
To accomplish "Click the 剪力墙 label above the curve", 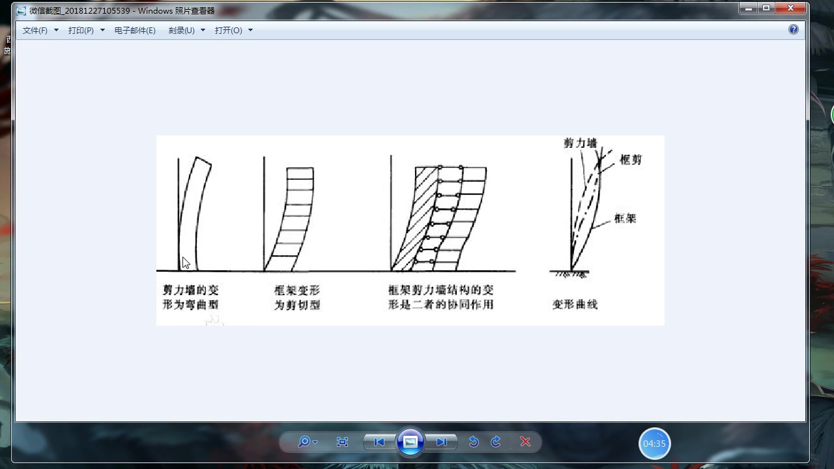I will [581, 143].
